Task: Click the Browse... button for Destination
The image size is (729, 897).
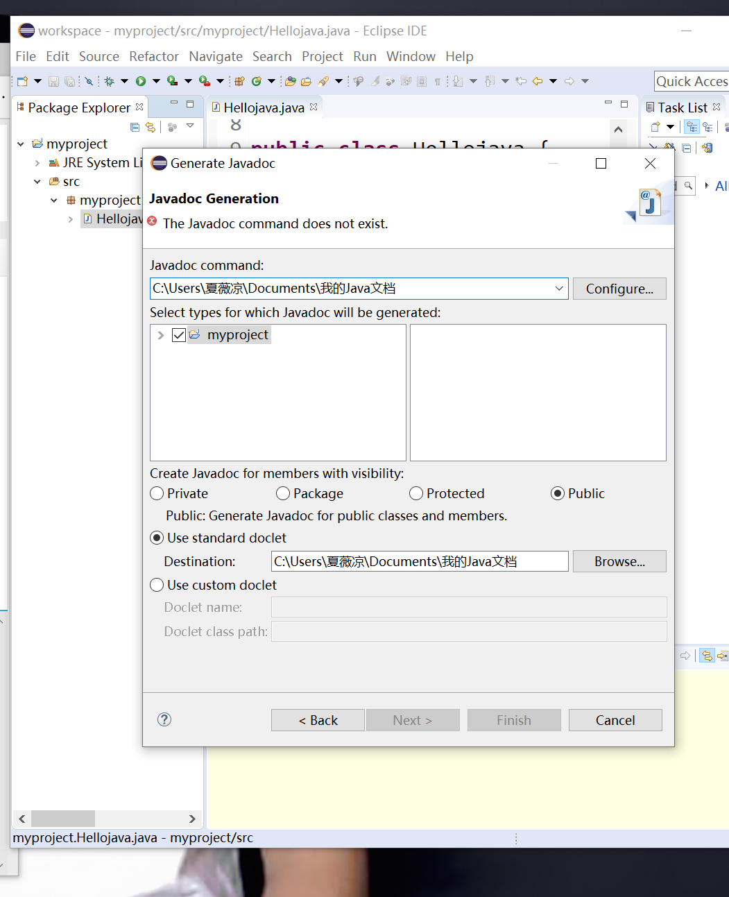Action: coord(619,561)
